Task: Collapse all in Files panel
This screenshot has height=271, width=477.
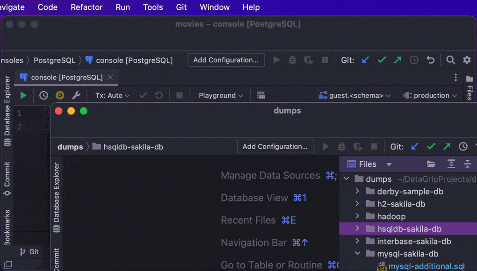Action: (x=467, y=164)
